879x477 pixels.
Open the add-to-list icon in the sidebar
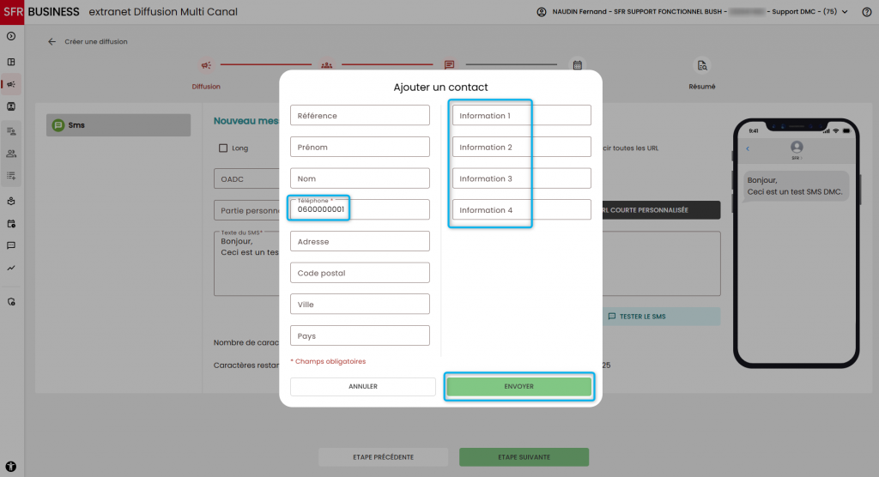11,176
